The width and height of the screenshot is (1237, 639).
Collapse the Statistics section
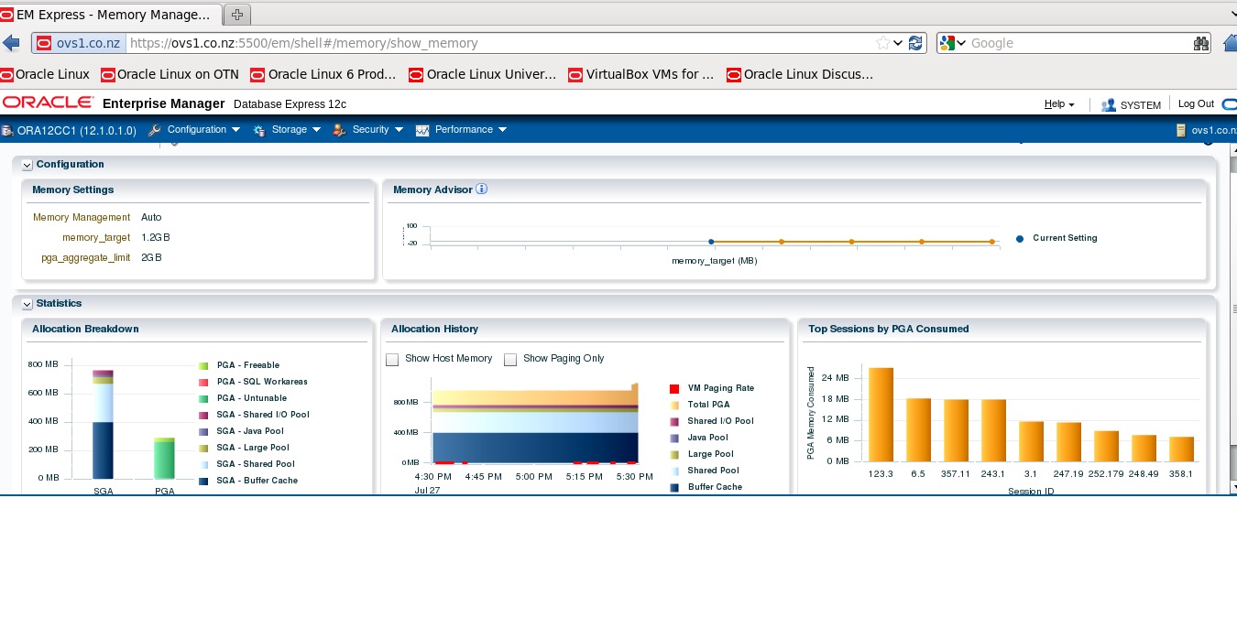click(27, 303)
